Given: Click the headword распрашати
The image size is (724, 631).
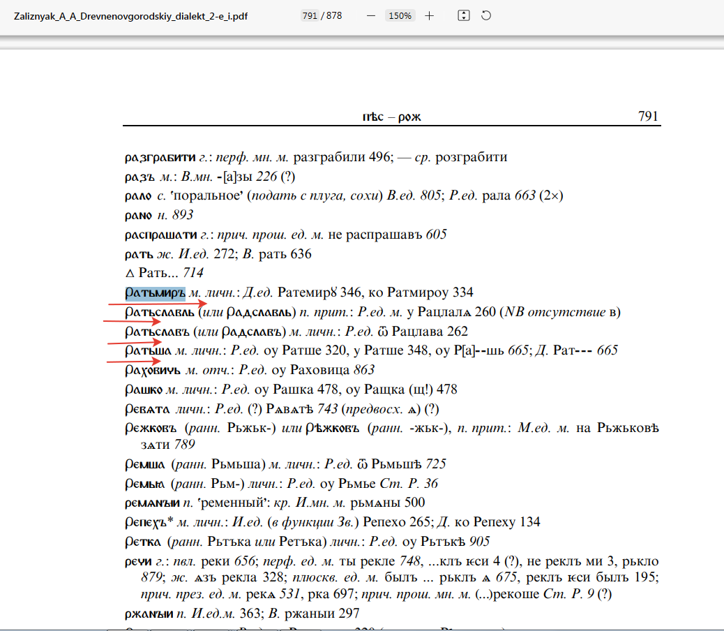Looking at the screenshot, I should (x=161, y=236).
